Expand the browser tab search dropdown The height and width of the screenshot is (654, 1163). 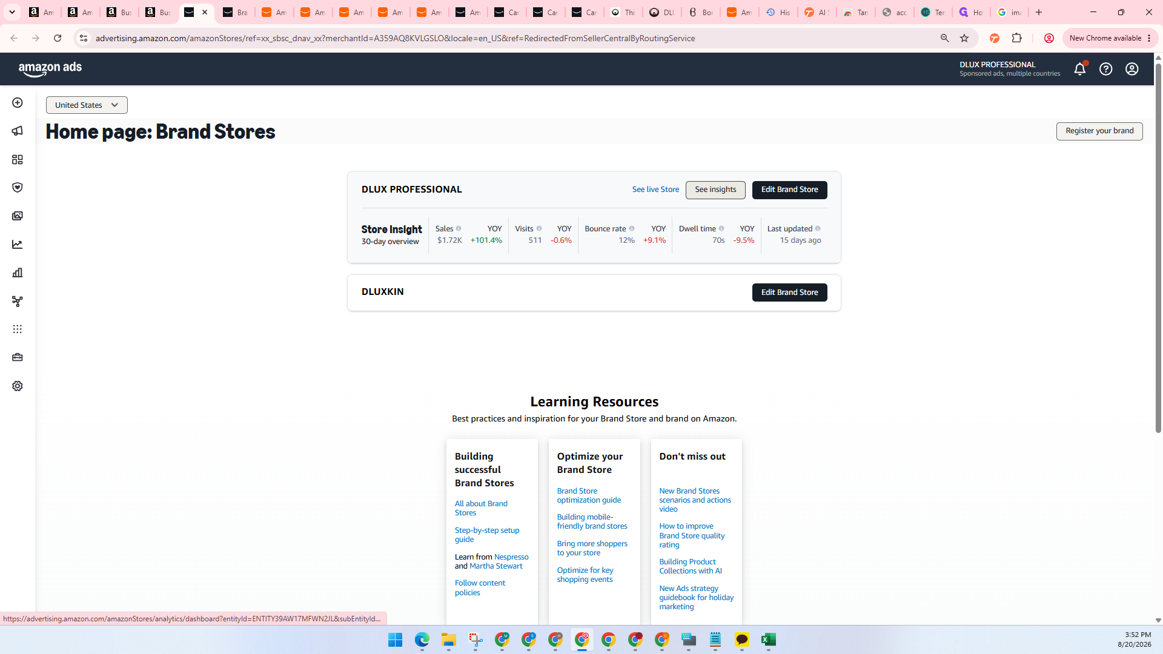12,12
